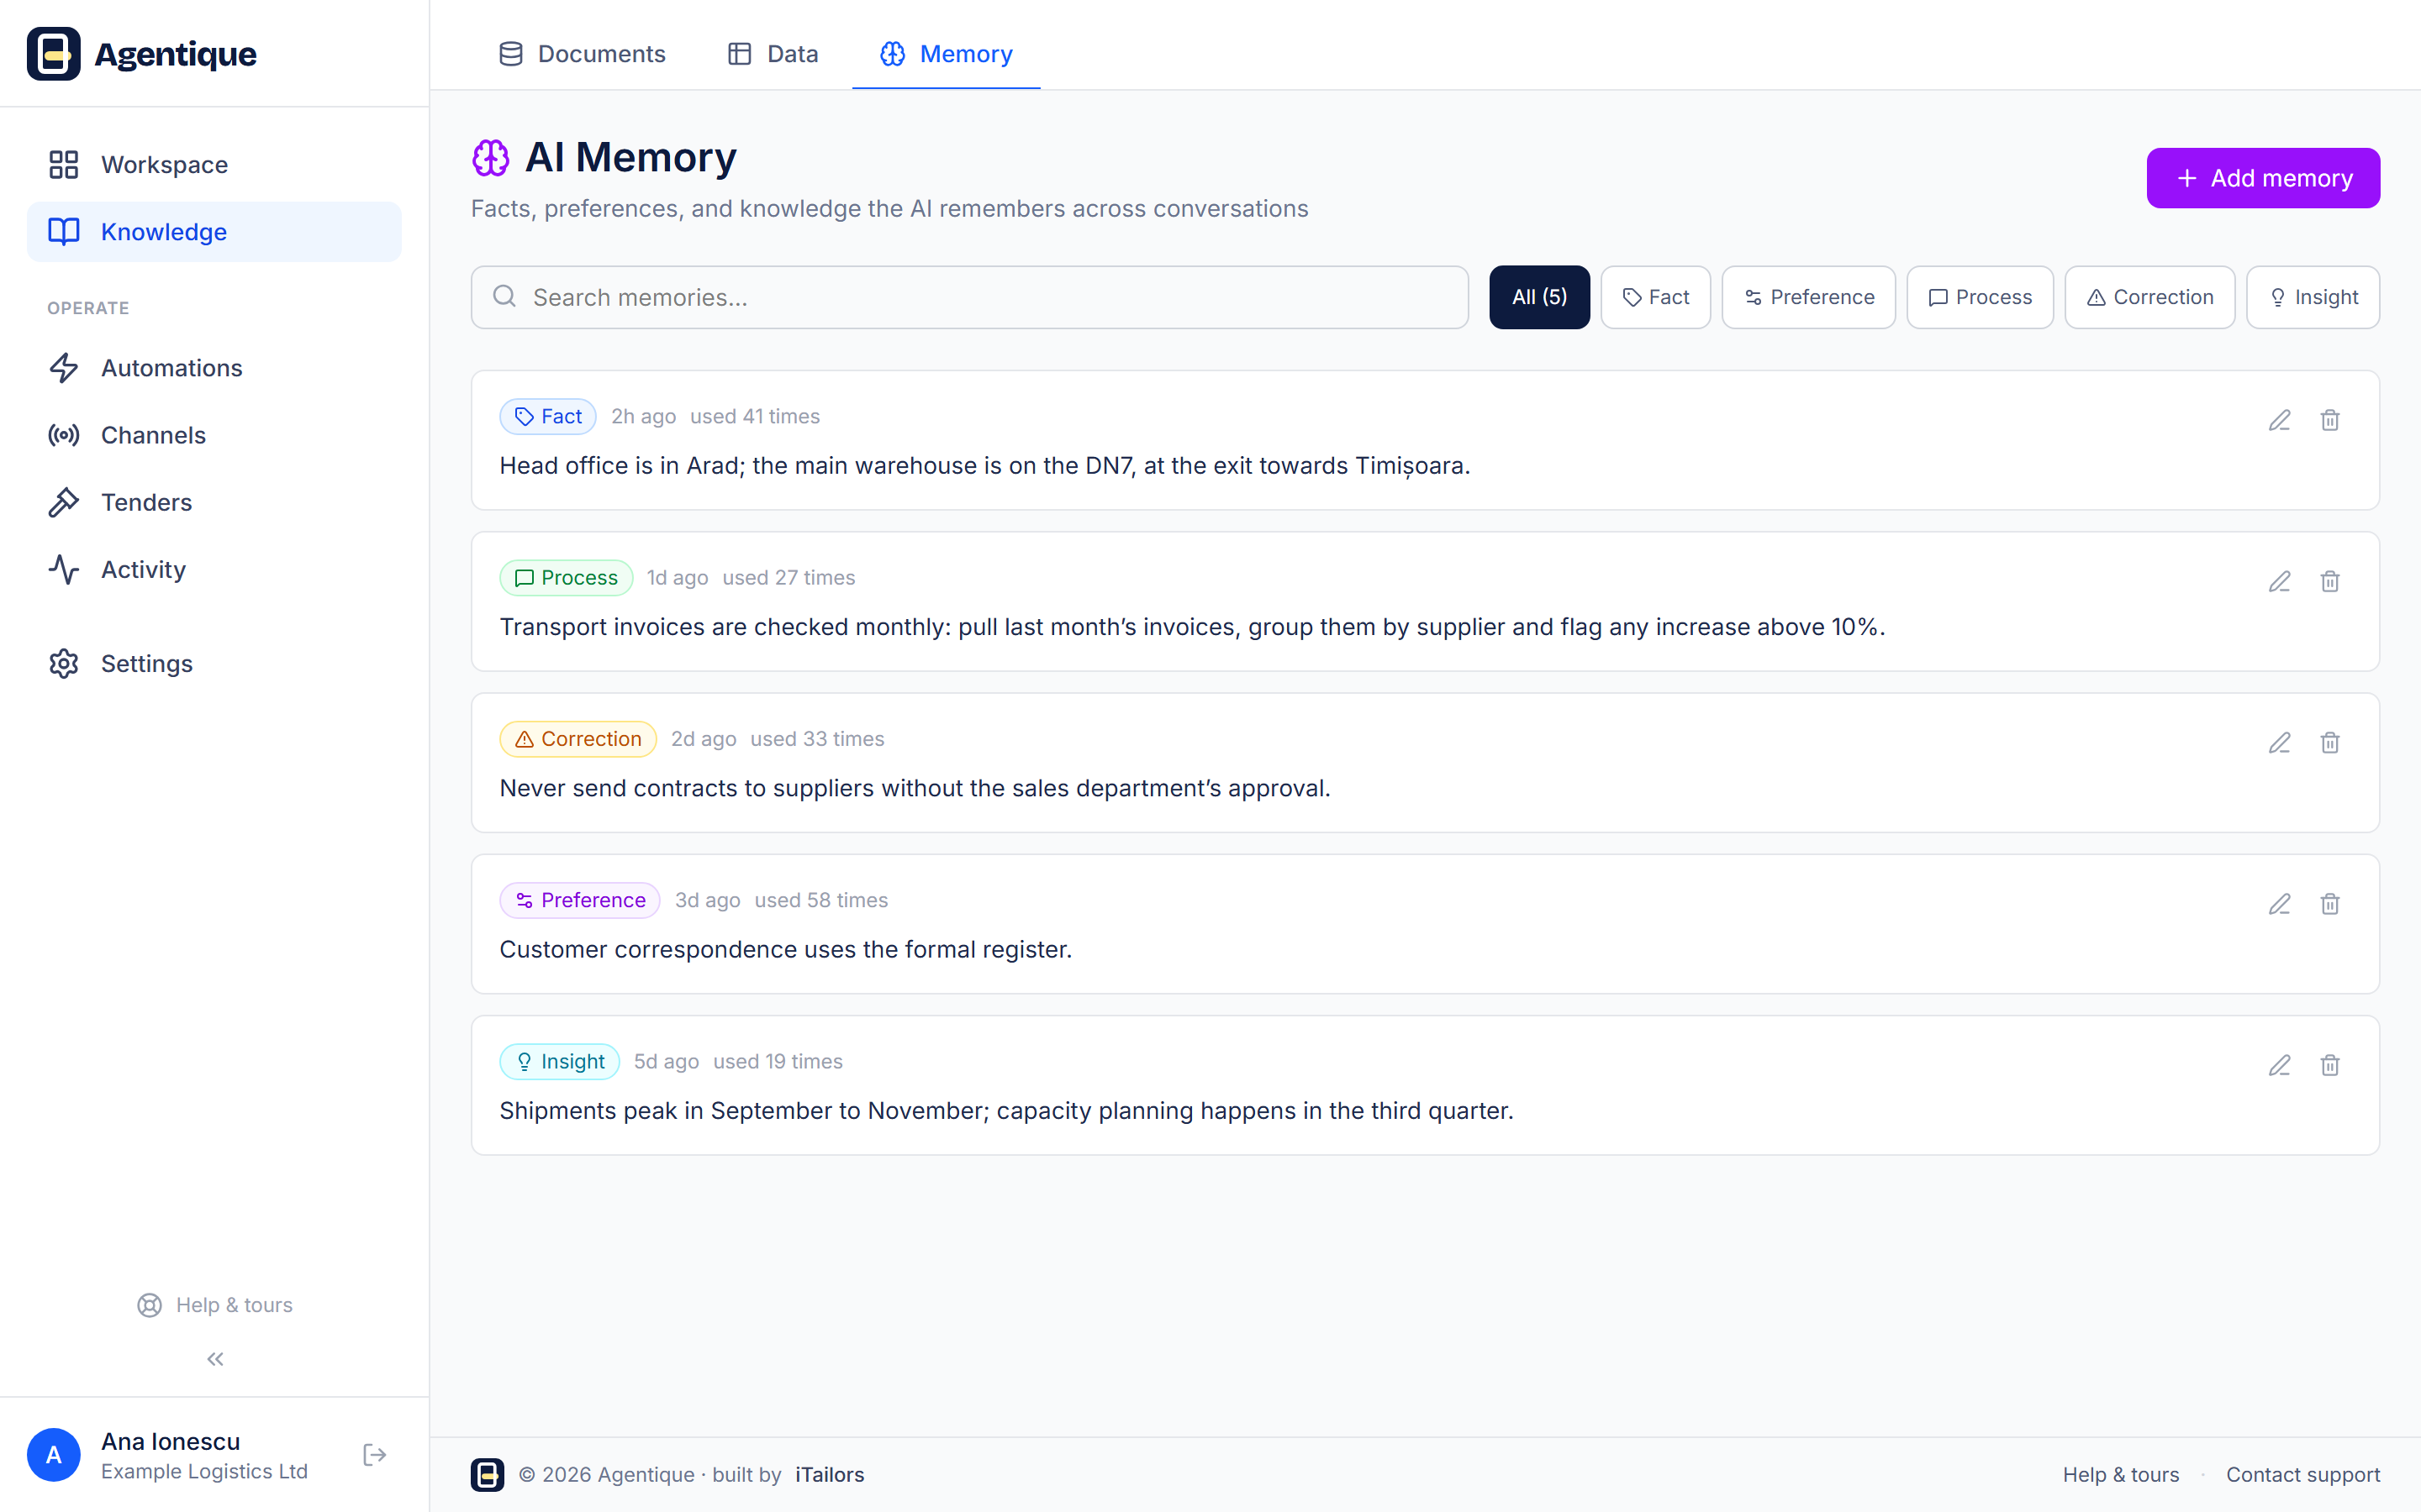Edit the Insight memory about shipment peaks

[2279, 1065]
